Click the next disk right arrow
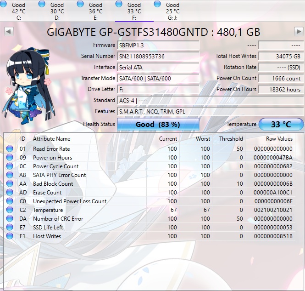This screenshot has height=291, width=305. [298, 31]
